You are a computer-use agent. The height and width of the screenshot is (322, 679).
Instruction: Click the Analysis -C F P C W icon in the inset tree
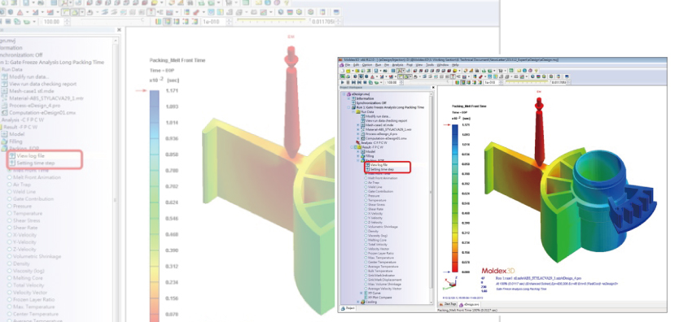click(358, 142)
